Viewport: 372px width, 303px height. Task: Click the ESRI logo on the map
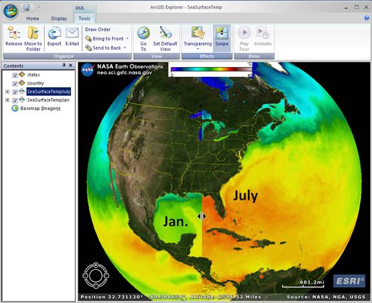click(349, 281)
